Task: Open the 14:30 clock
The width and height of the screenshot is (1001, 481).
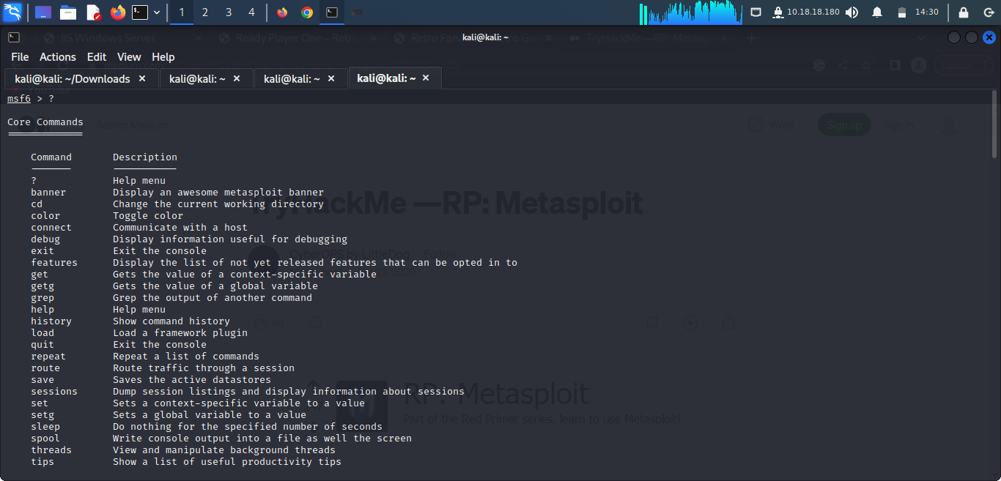Action: click(927, 12)
